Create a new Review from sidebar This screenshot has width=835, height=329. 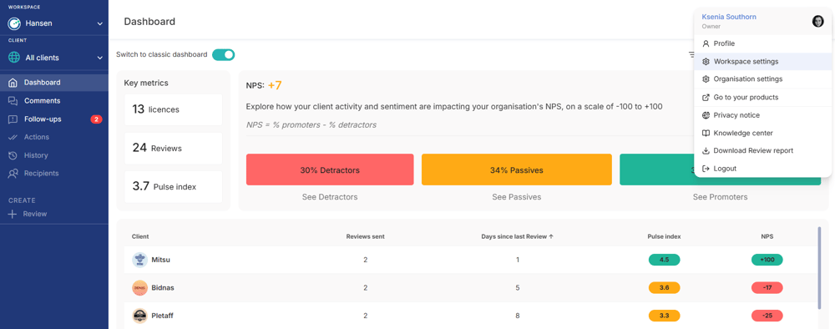point(28,214)
